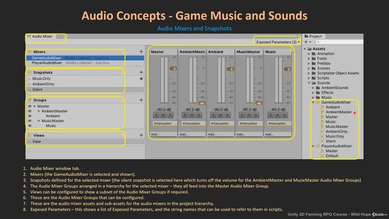Toggle visibility eye of Master group
The image size is (389, 219).
point(30,106)
